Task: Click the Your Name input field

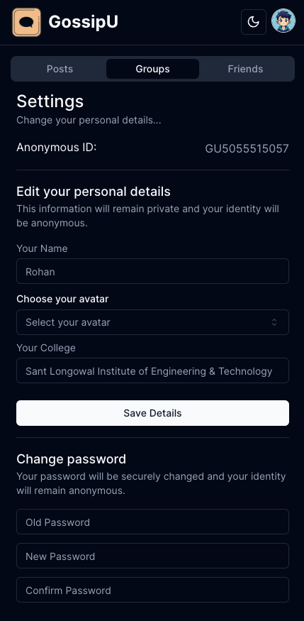Action: (x=152, y=271)
